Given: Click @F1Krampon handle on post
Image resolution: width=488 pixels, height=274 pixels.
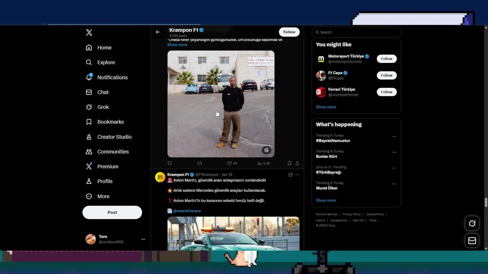Looking at the screenshot, I should click(207, 175).
